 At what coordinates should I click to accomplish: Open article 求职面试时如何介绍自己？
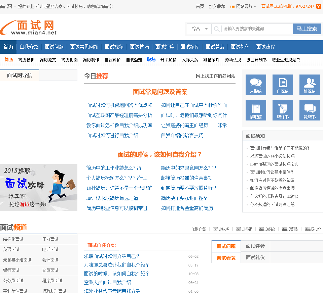point(112,256)
